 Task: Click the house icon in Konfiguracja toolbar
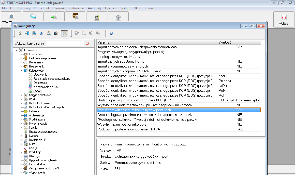click(20, 33)
